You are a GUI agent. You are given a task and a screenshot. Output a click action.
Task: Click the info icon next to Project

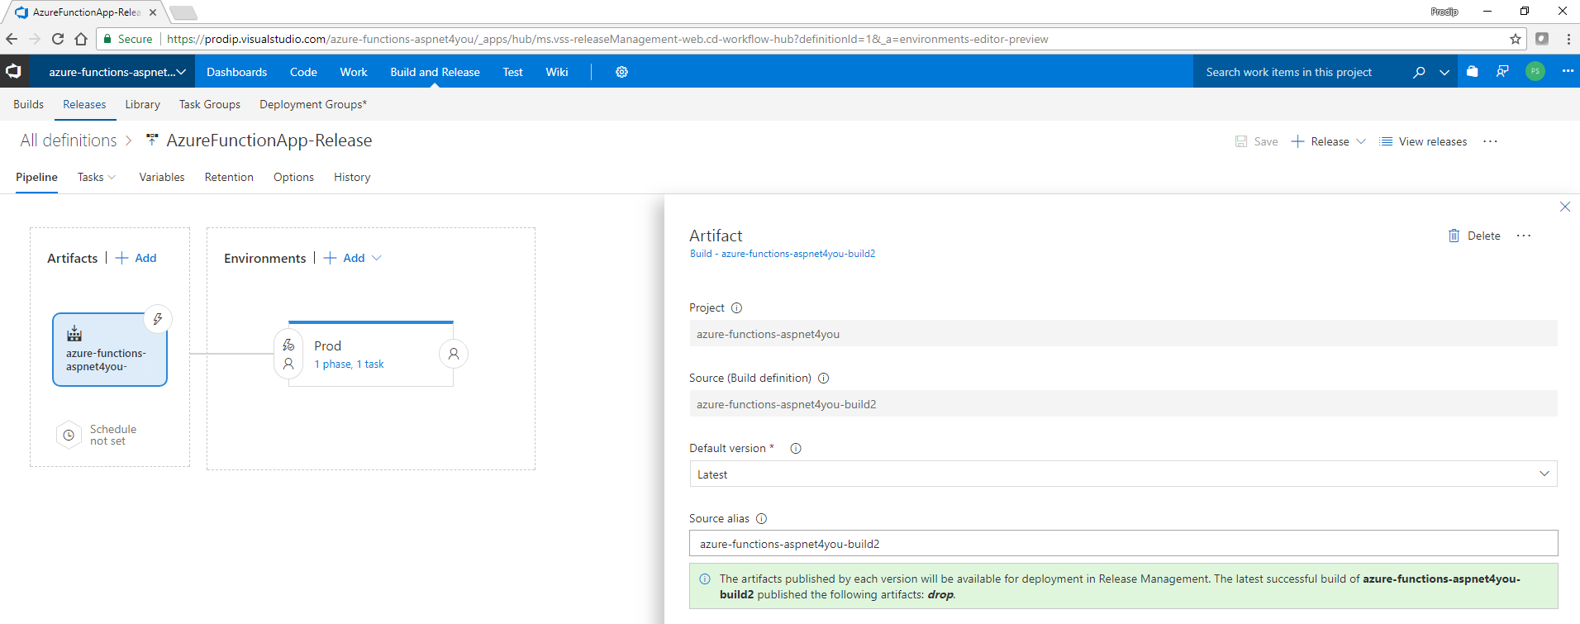736,307
